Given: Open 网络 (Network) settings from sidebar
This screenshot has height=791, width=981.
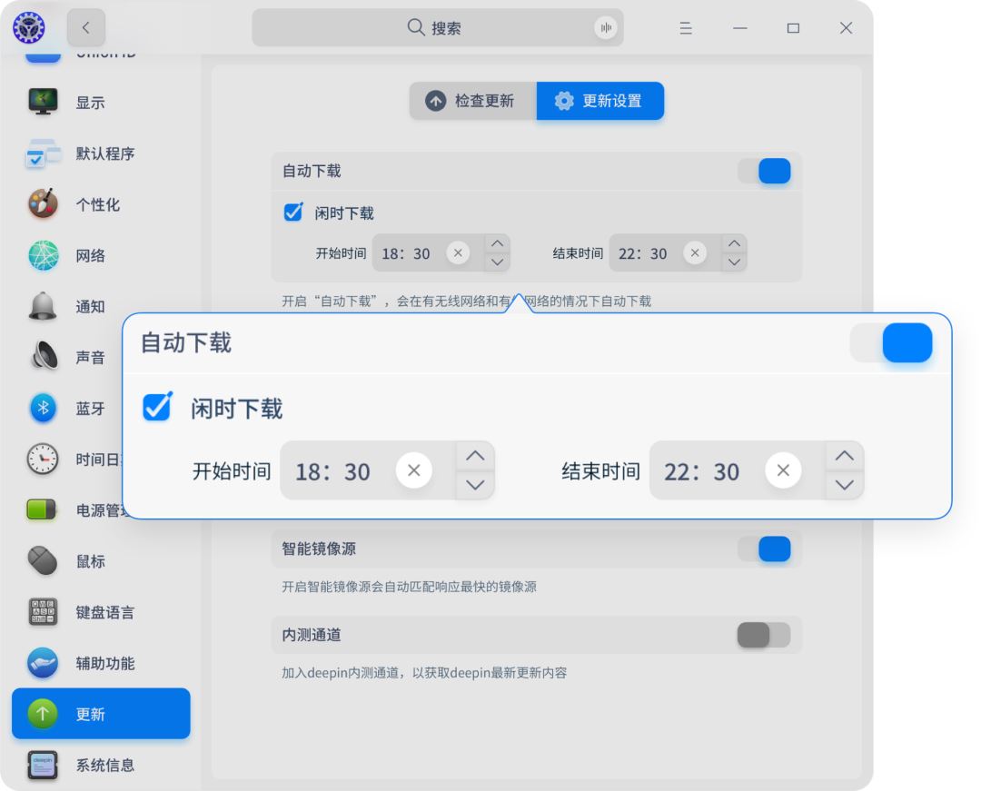Looking at the screenshot, I should pos(43,256).
